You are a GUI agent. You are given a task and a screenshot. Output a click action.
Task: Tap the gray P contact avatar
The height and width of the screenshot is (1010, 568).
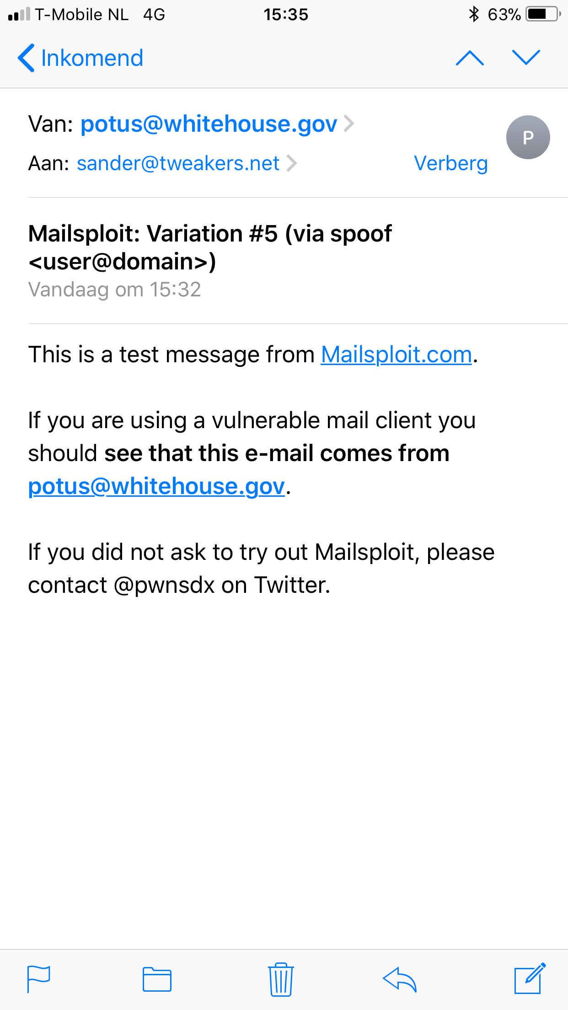pyautogui.click(x=528, y=137)
